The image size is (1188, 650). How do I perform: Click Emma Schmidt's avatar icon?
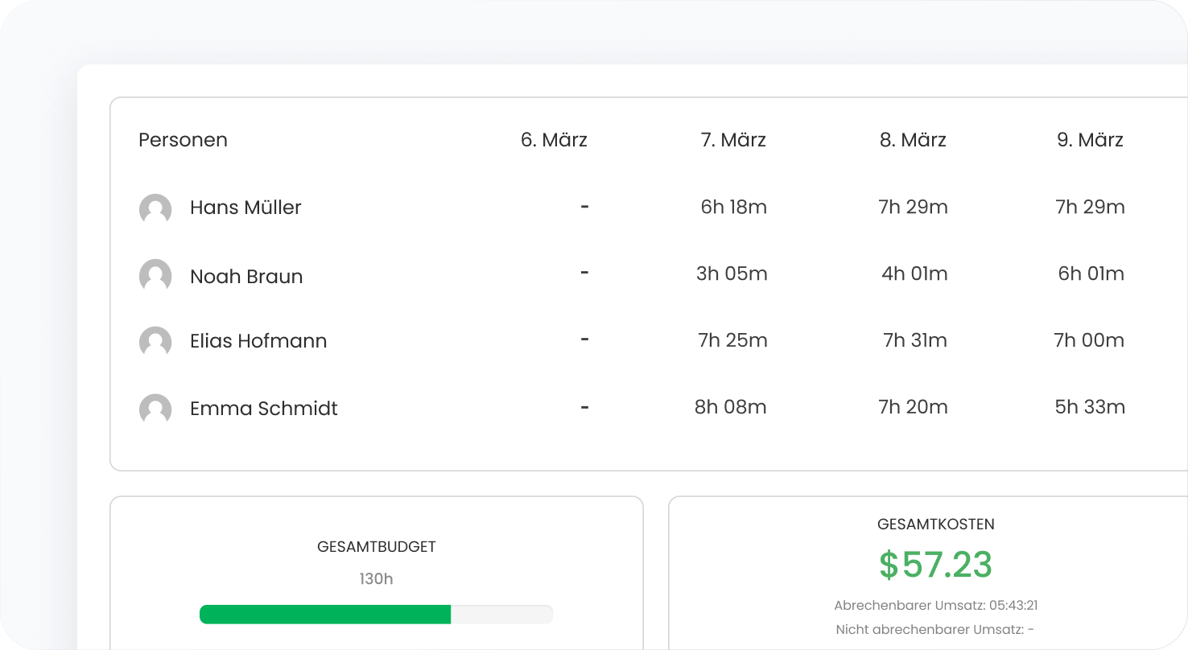(155, 409)
